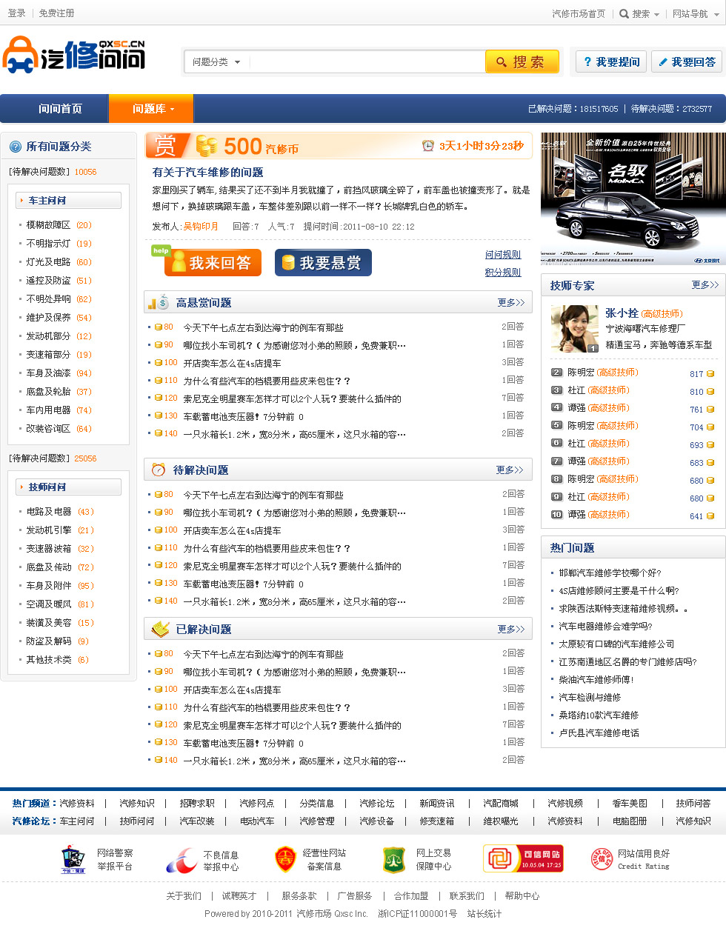
Task: Open the 问题分类 dropdown in search bar
Action: (x=217, y=61)
